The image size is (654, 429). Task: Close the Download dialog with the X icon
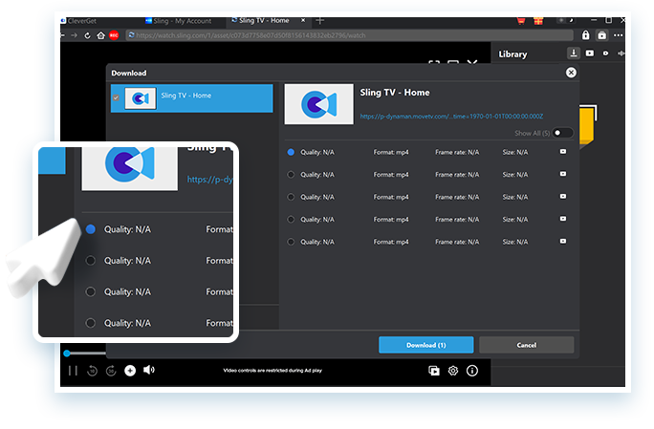pyautogui.click(x=571, y=73)
